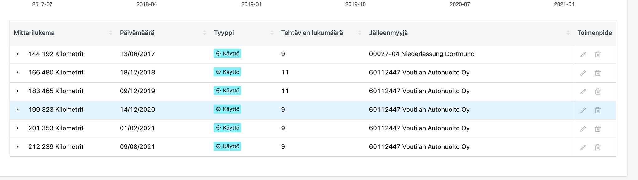
Task: Edit the 144 192 Kilometrit record
Action: [x=583, y=55]
